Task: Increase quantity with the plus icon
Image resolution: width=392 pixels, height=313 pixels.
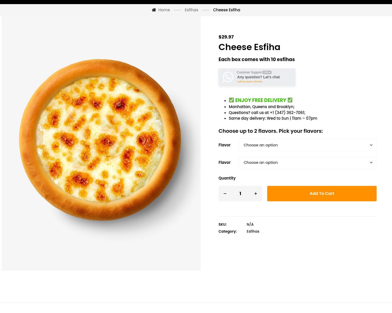Action: (x=255, y=194)
